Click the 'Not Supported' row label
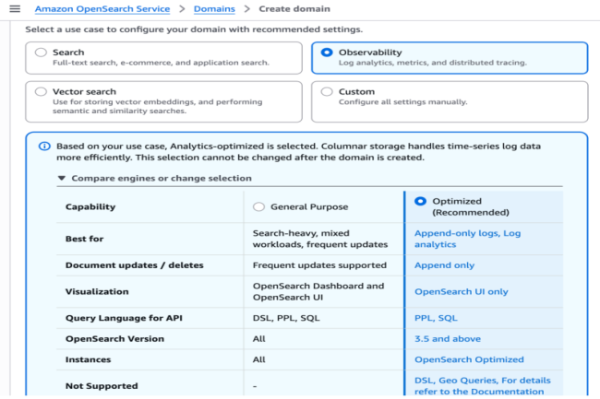Screen dimensions: 600x399 [102, 386]
